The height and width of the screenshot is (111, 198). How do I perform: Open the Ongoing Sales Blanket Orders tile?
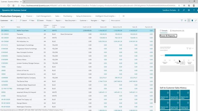coord(174,95)
